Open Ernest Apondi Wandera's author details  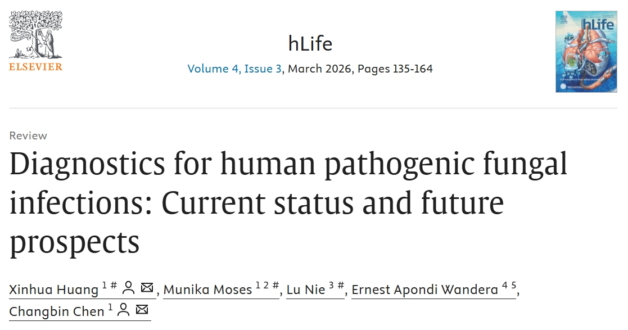(424, 290)
